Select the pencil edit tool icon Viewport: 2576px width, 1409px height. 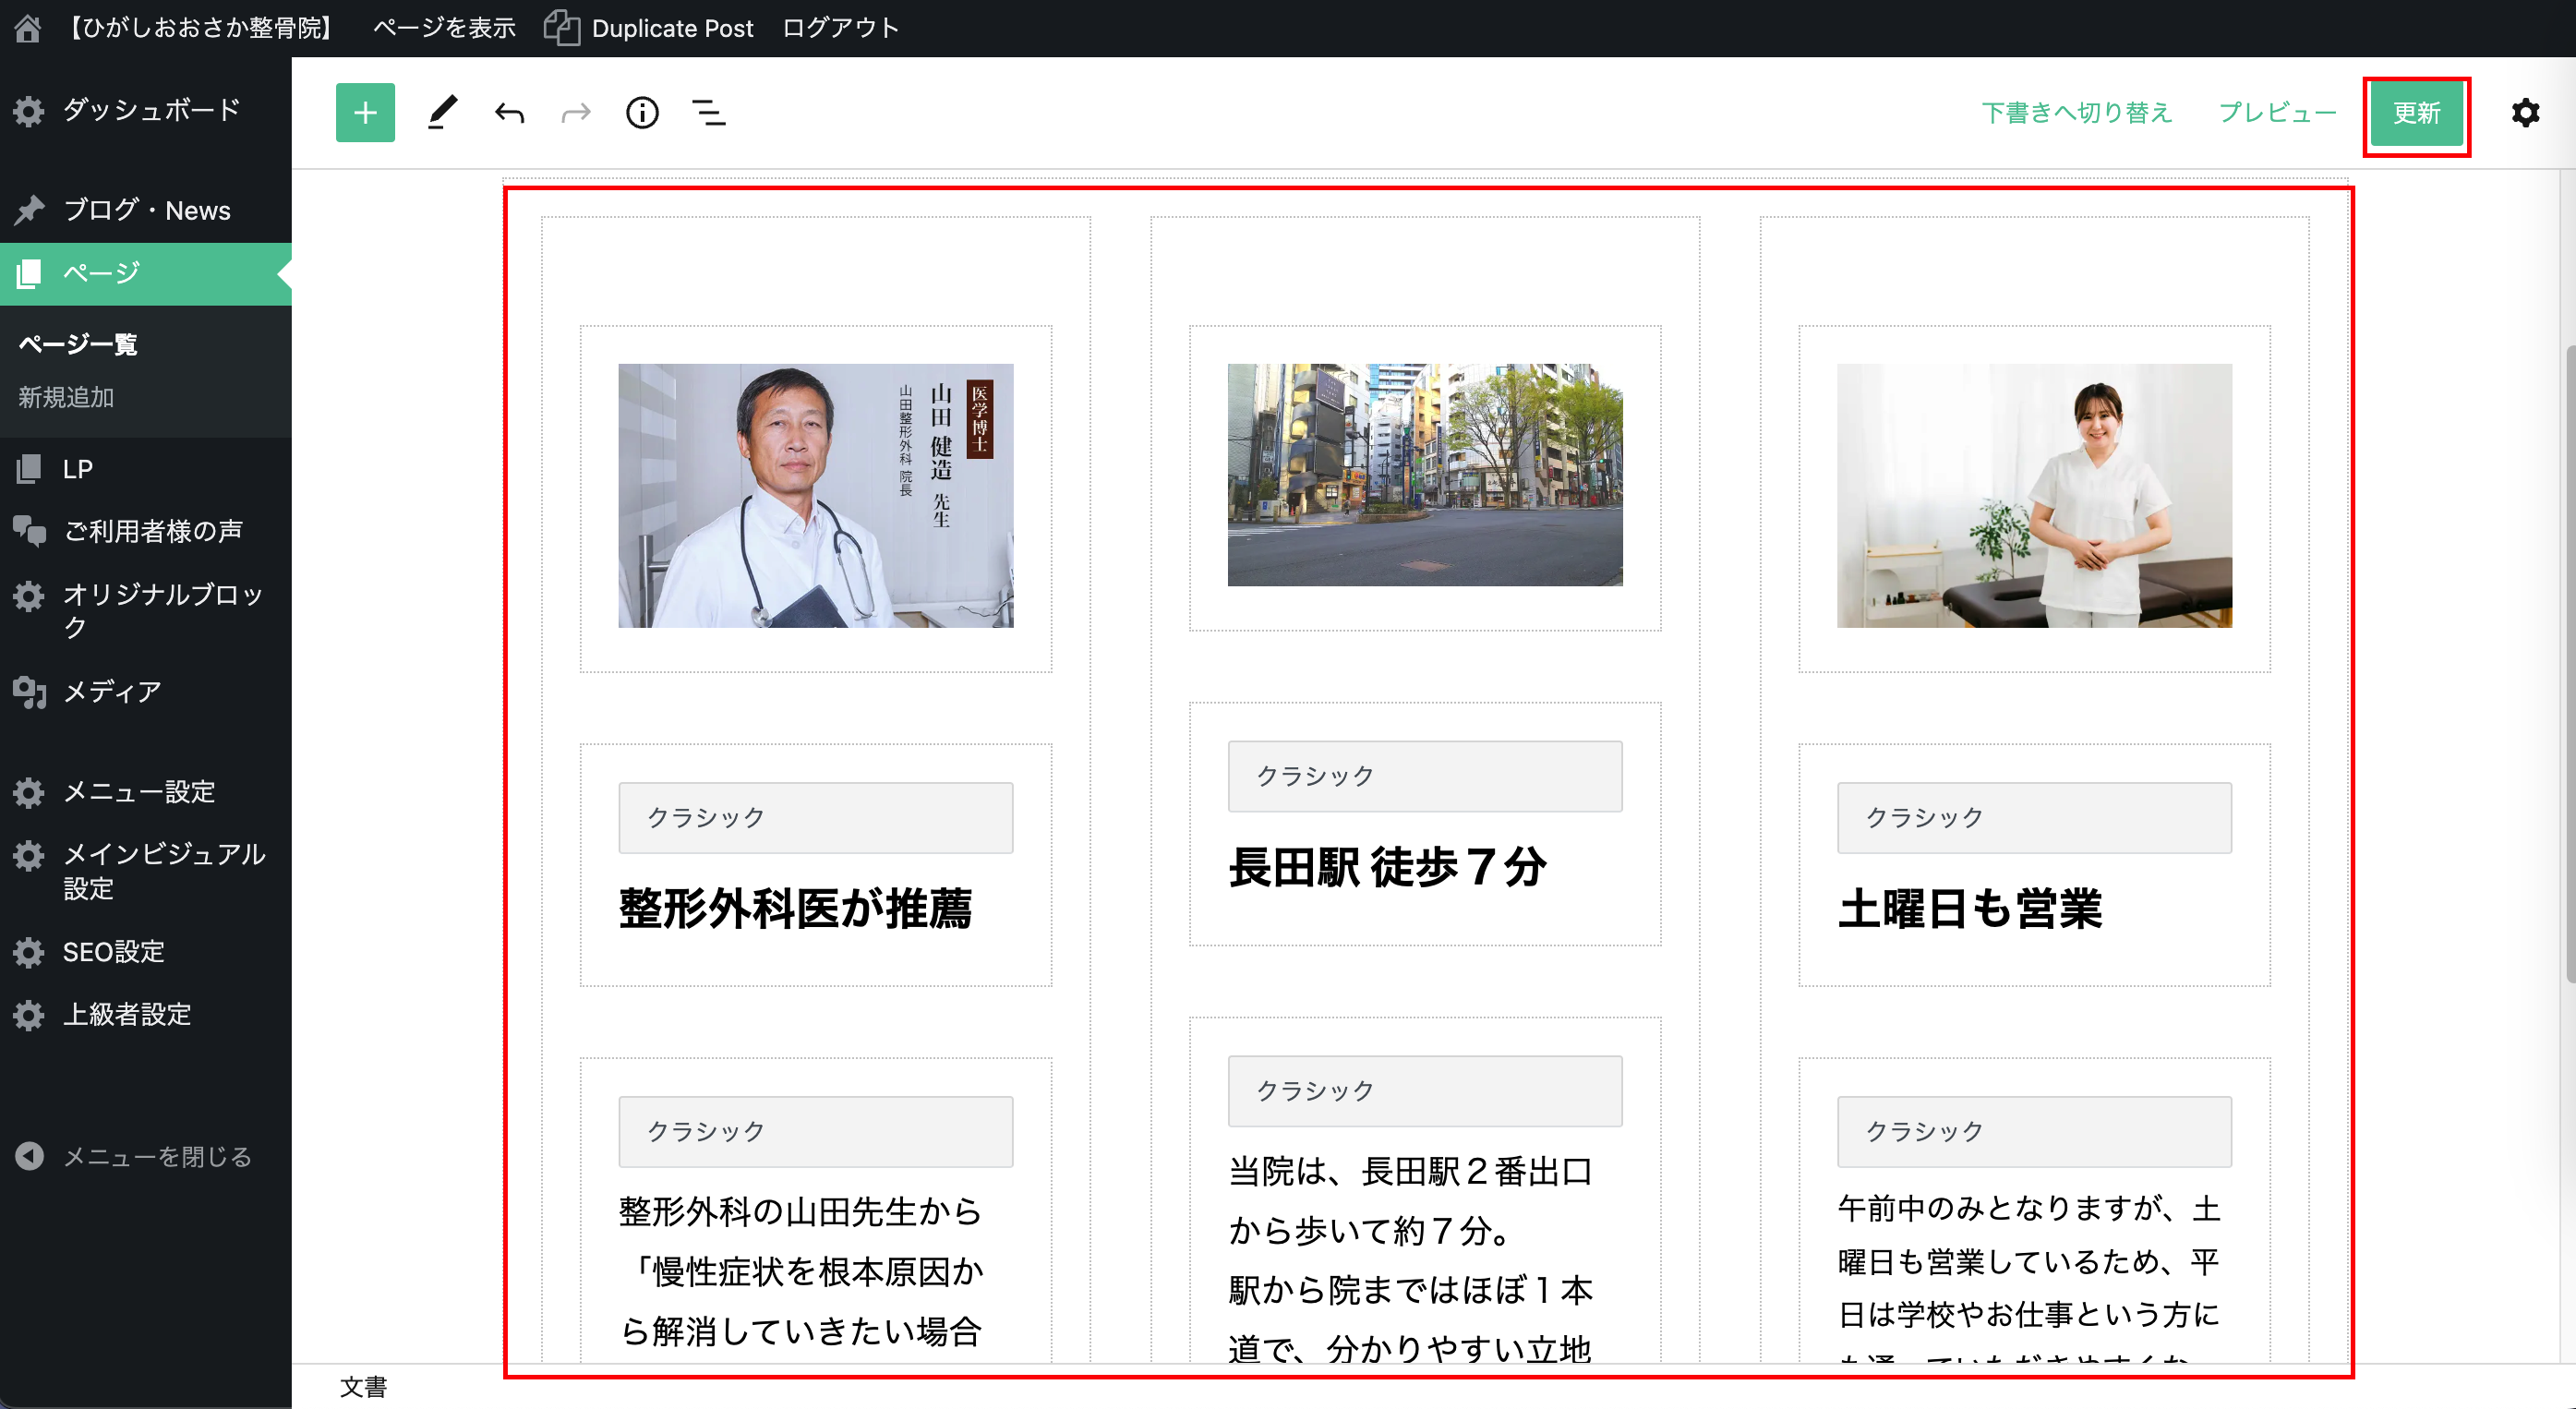click(x=442, y=113)
